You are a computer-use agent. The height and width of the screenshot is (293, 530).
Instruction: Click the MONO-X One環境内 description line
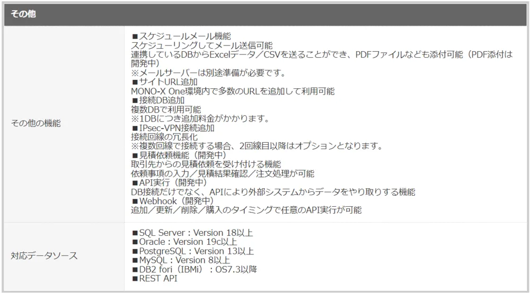click(x=233, y=91)
